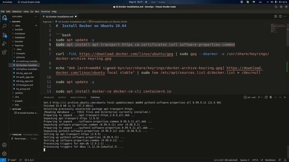The image size is (289, 162).
Task: Open the Extensions view
Action: 4,52
